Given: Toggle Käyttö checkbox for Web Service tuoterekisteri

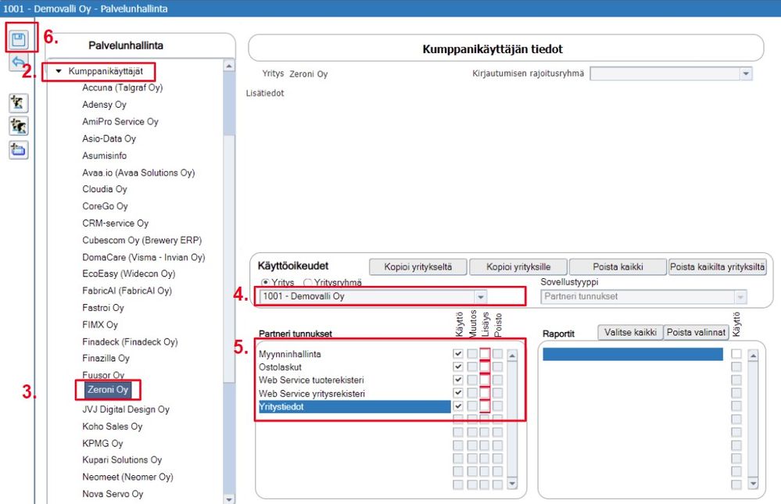Looking at the screenshot, I should [x=458, y=380].
